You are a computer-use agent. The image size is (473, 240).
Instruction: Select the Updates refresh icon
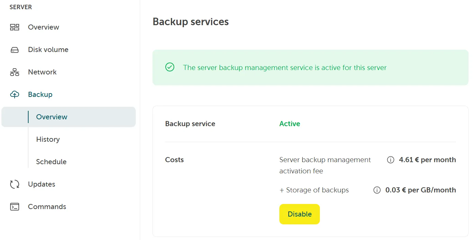[x=14, y=184]
